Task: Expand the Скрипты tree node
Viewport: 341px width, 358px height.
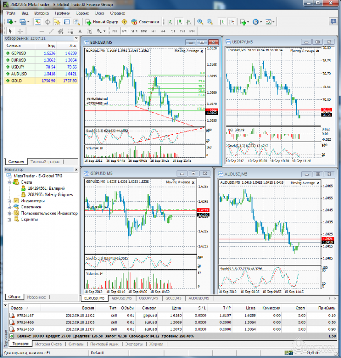Action: 10,219
